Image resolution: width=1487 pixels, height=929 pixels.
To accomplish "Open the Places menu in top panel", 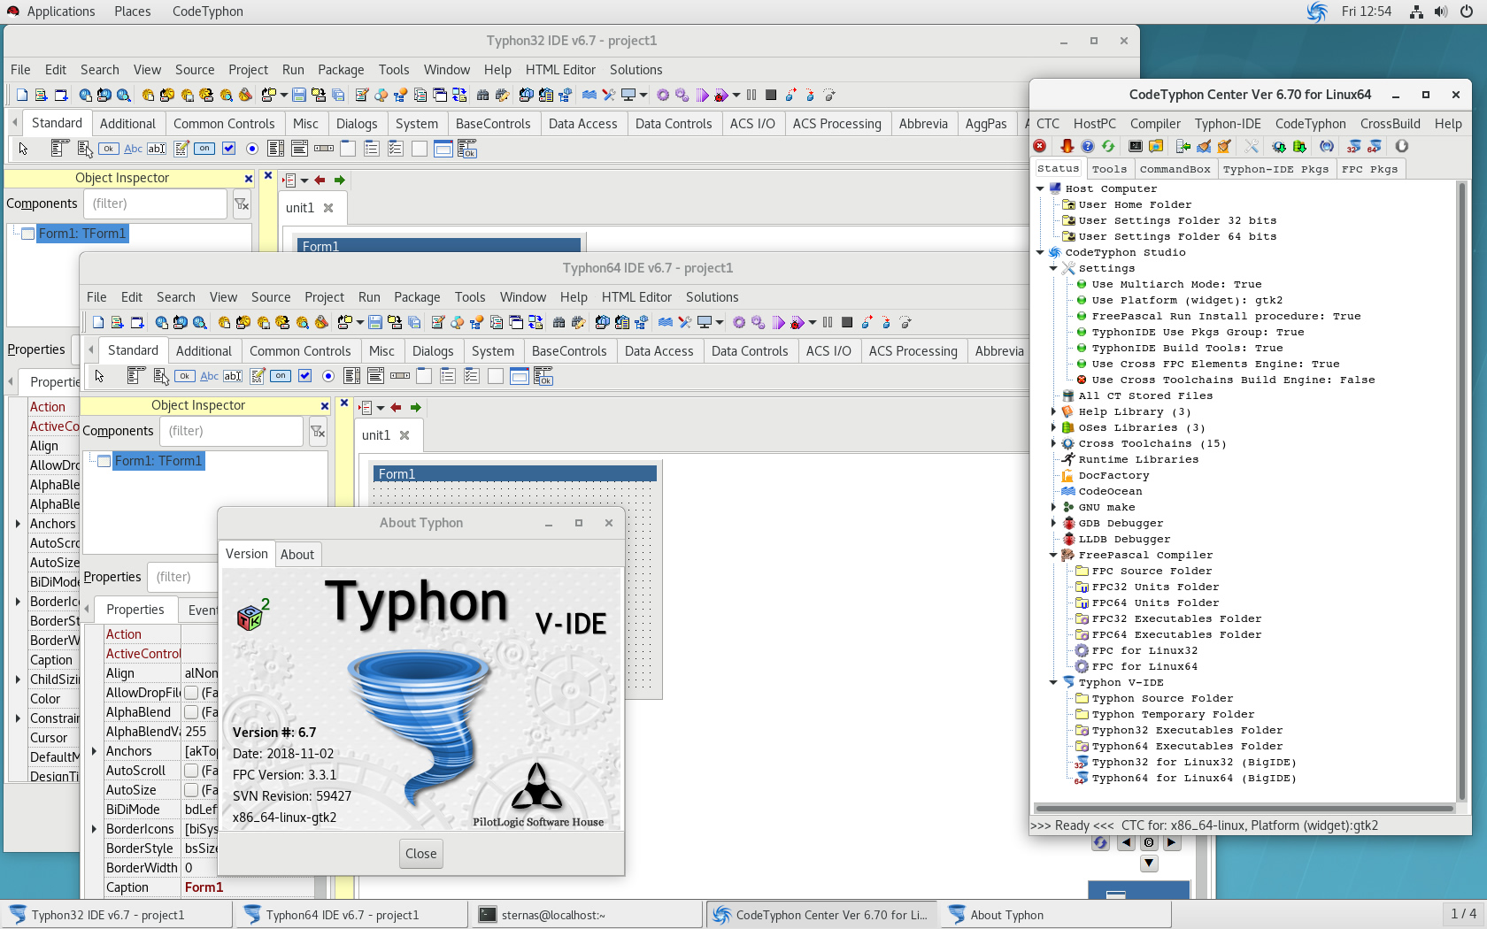I will 133,12.
